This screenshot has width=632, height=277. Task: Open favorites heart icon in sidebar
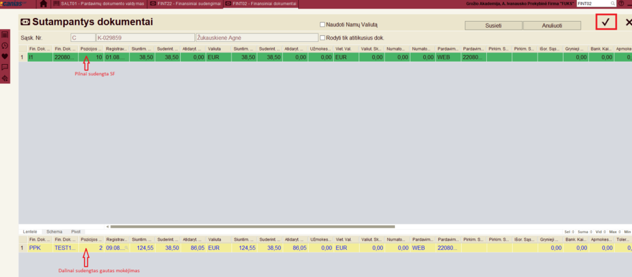point(5,56)
